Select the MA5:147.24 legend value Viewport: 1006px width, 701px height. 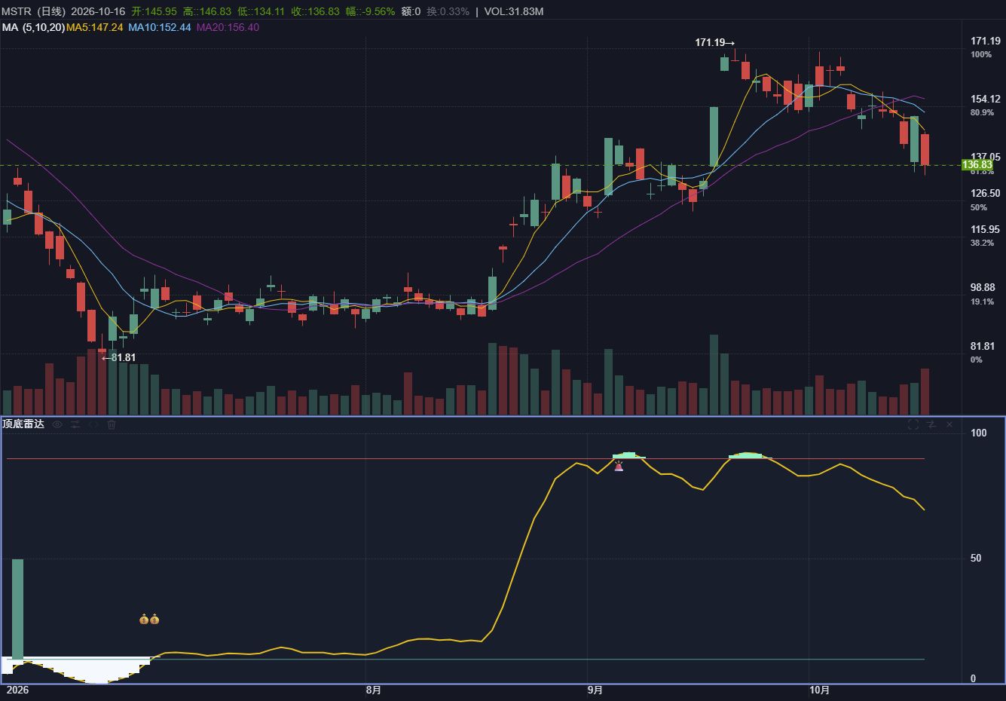pos(95,27)
